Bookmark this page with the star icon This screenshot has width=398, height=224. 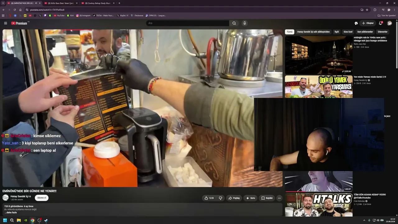tap(367, 10)
